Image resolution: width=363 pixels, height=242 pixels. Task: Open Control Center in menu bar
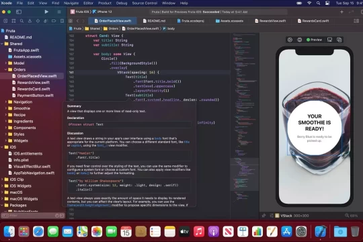pos(327,3)
